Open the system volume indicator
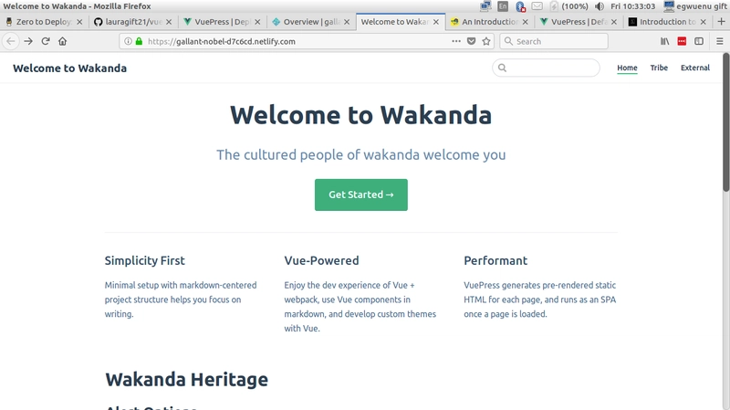The image size is (730, 410). click(600, 6)
